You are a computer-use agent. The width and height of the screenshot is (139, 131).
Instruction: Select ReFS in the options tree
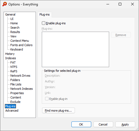click(x=14, y=71)
